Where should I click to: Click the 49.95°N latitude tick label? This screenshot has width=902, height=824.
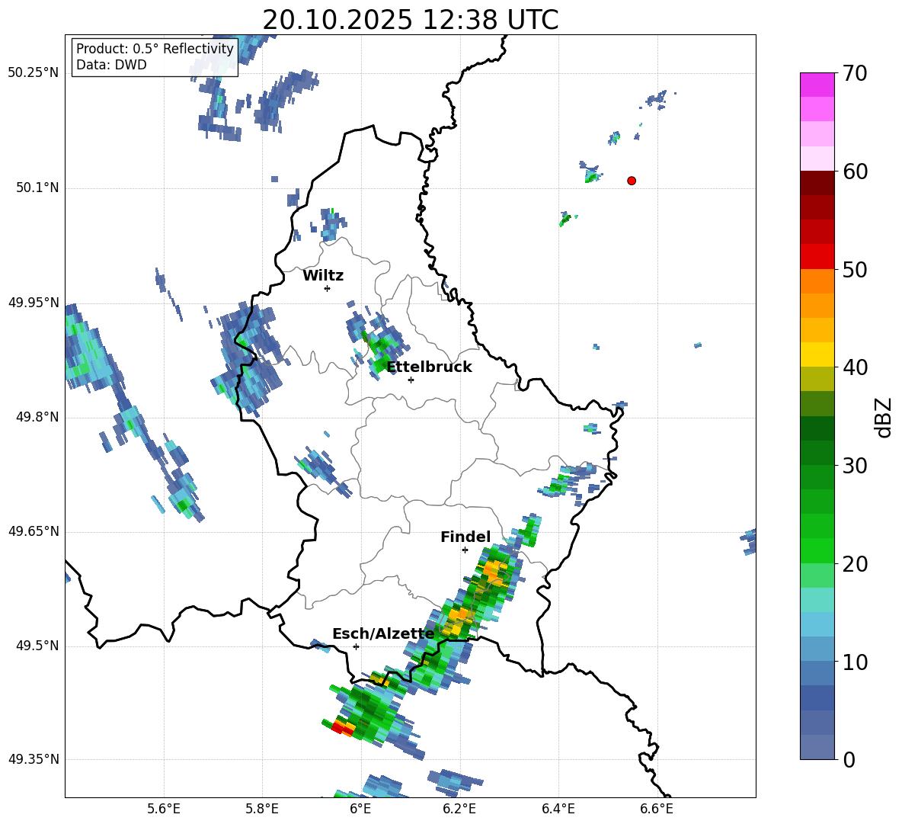[x=34, y=303]
